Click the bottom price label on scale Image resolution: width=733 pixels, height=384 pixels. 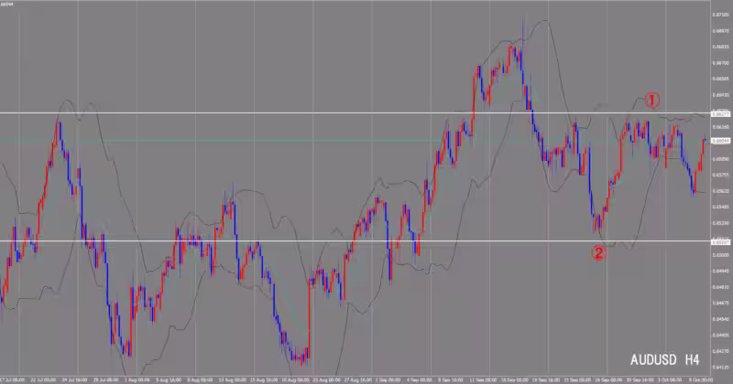coord(720,366)
